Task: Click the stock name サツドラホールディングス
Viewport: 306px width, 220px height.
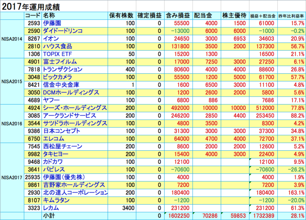Action: tap(75, 123)
